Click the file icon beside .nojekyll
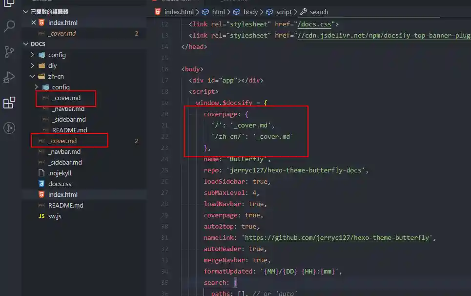The height and width of the screenshot is (296, 471). 41,173
